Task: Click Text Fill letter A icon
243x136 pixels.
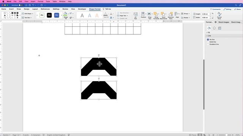Action: 106,14
